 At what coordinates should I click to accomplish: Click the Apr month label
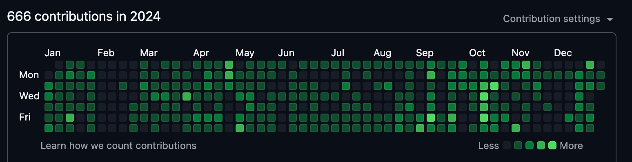[201, 53]
